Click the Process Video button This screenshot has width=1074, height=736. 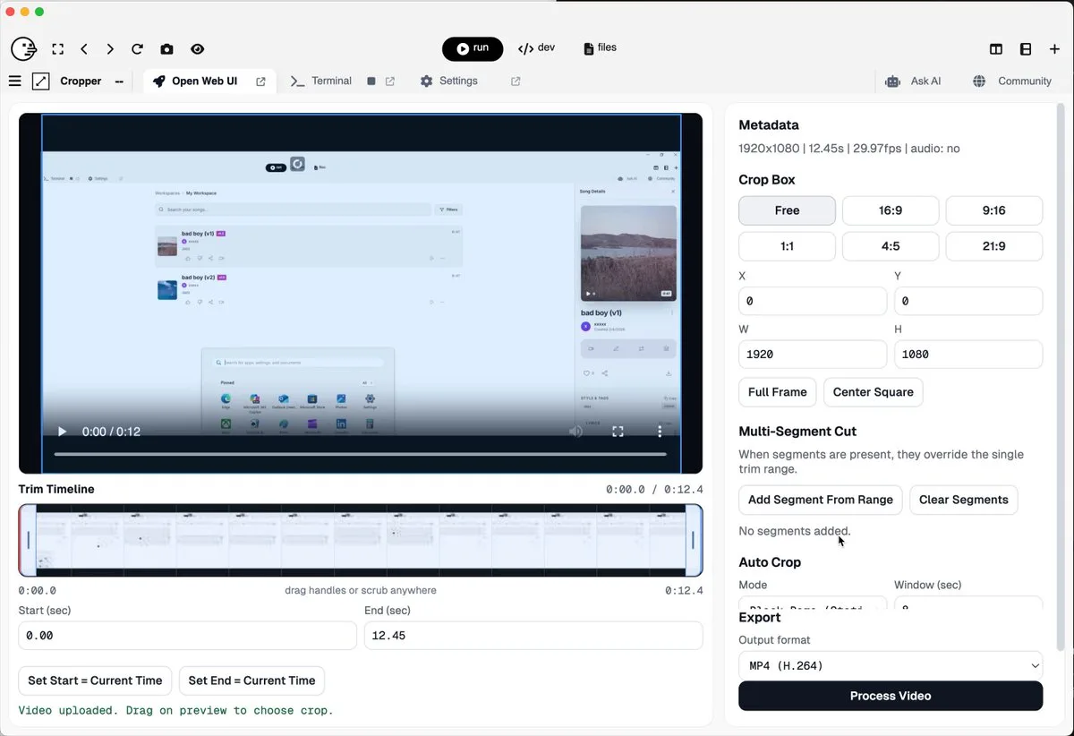[x=891, y=696]
